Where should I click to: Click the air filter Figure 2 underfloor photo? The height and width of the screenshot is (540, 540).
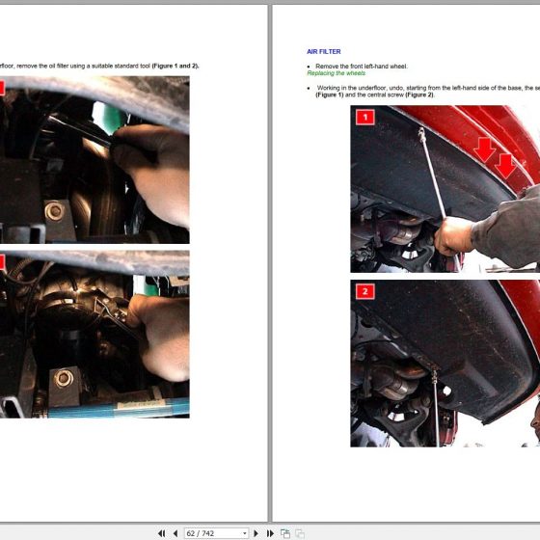tap(445, 364)
